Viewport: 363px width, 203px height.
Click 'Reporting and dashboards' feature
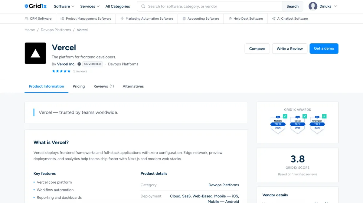[59, 198]
